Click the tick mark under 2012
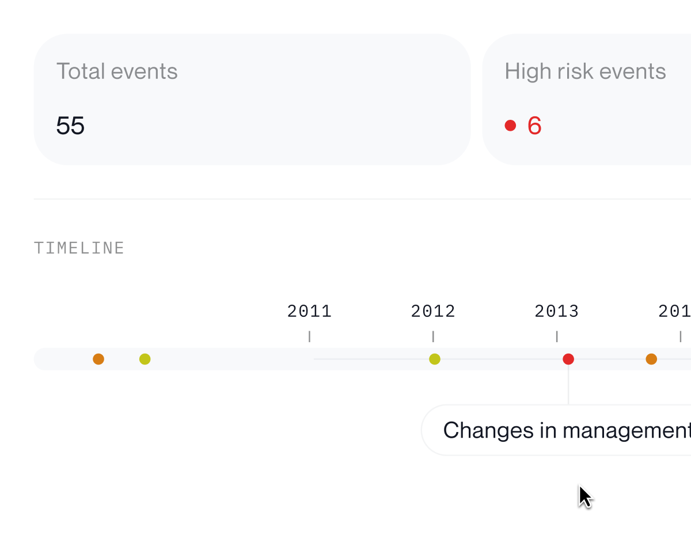691x546 pixels. (x=433, y=336)
